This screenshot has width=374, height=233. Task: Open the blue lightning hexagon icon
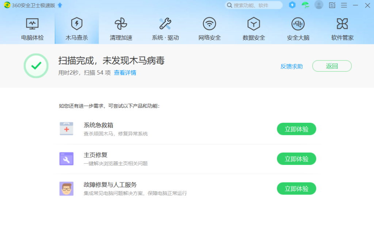tap(292, 5)
